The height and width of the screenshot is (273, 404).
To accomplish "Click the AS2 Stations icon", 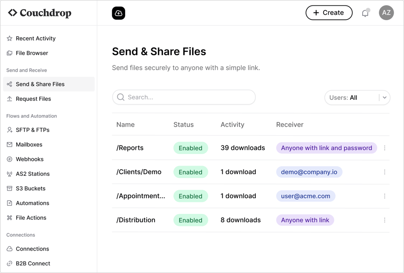I will (x=10, y=174).
